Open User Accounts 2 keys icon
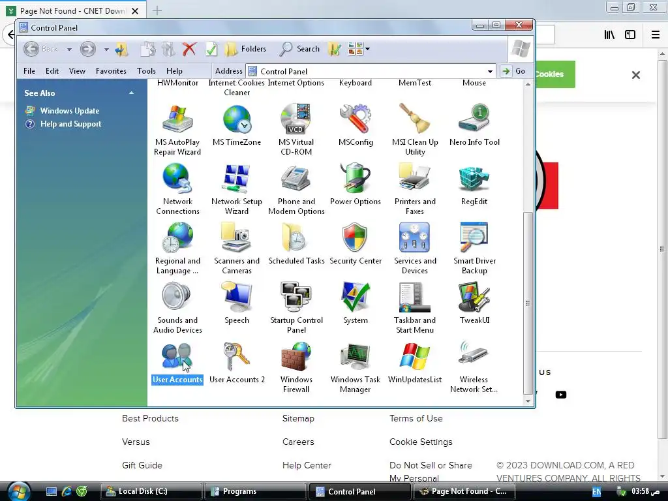 pos(237,356)
